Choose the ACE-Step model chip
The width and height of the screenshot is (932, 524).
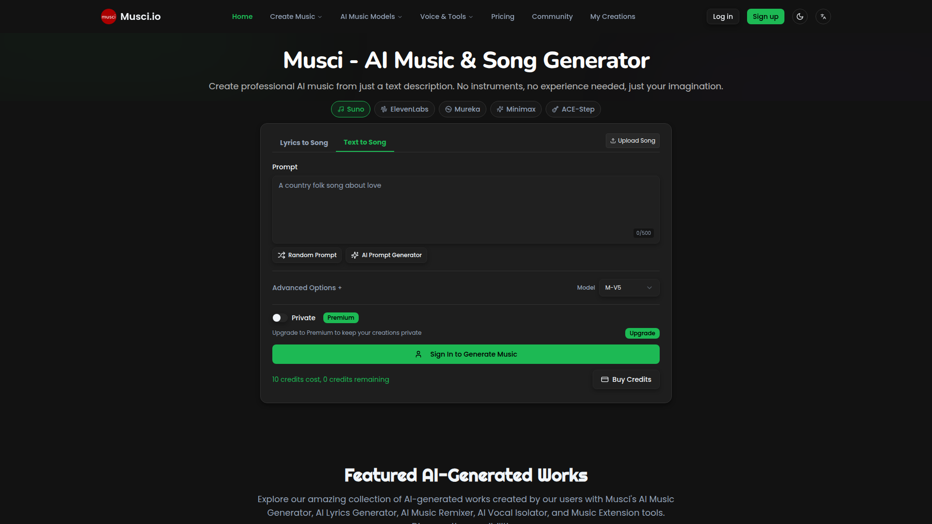573,109
